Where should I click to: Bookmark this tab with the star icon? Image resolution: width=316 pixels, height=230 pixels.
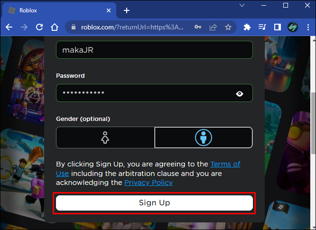click(228, 27)
